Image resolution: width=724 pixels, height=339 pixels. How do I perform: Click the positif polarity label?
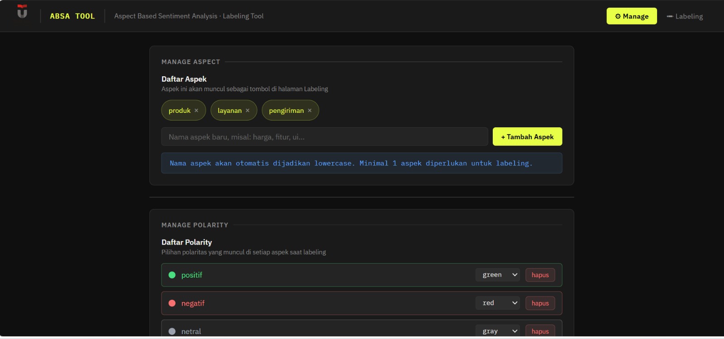coord(192,275)
